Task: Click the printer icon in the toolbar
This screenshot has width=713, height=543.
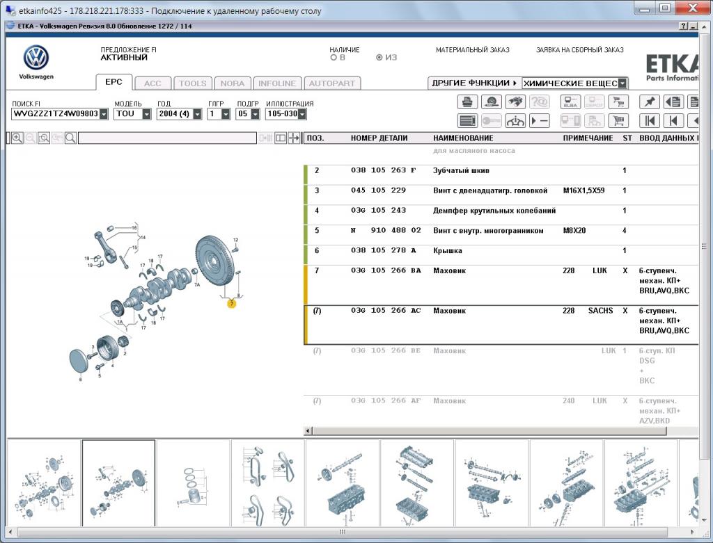Action: pos(467,102)
